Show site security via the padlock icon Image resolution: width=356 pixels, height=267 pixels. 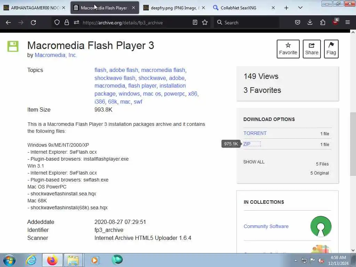(66, 22)
